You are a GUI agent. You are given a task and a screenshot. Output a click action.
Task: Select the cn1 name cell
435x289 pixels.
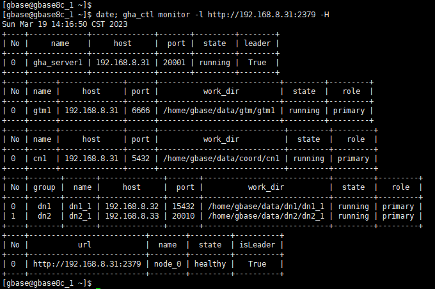[x=40, y=159]
